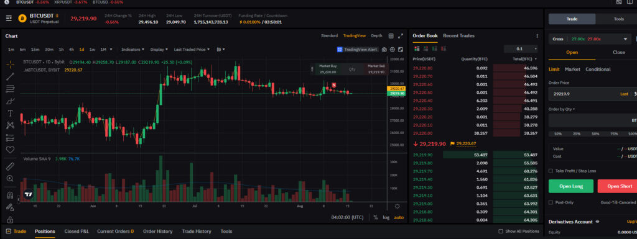Enable Take Profit / Stop Loss checkbox
Image resolution: width=637 pixels, height=239 pixels.
tap(551, 171)
